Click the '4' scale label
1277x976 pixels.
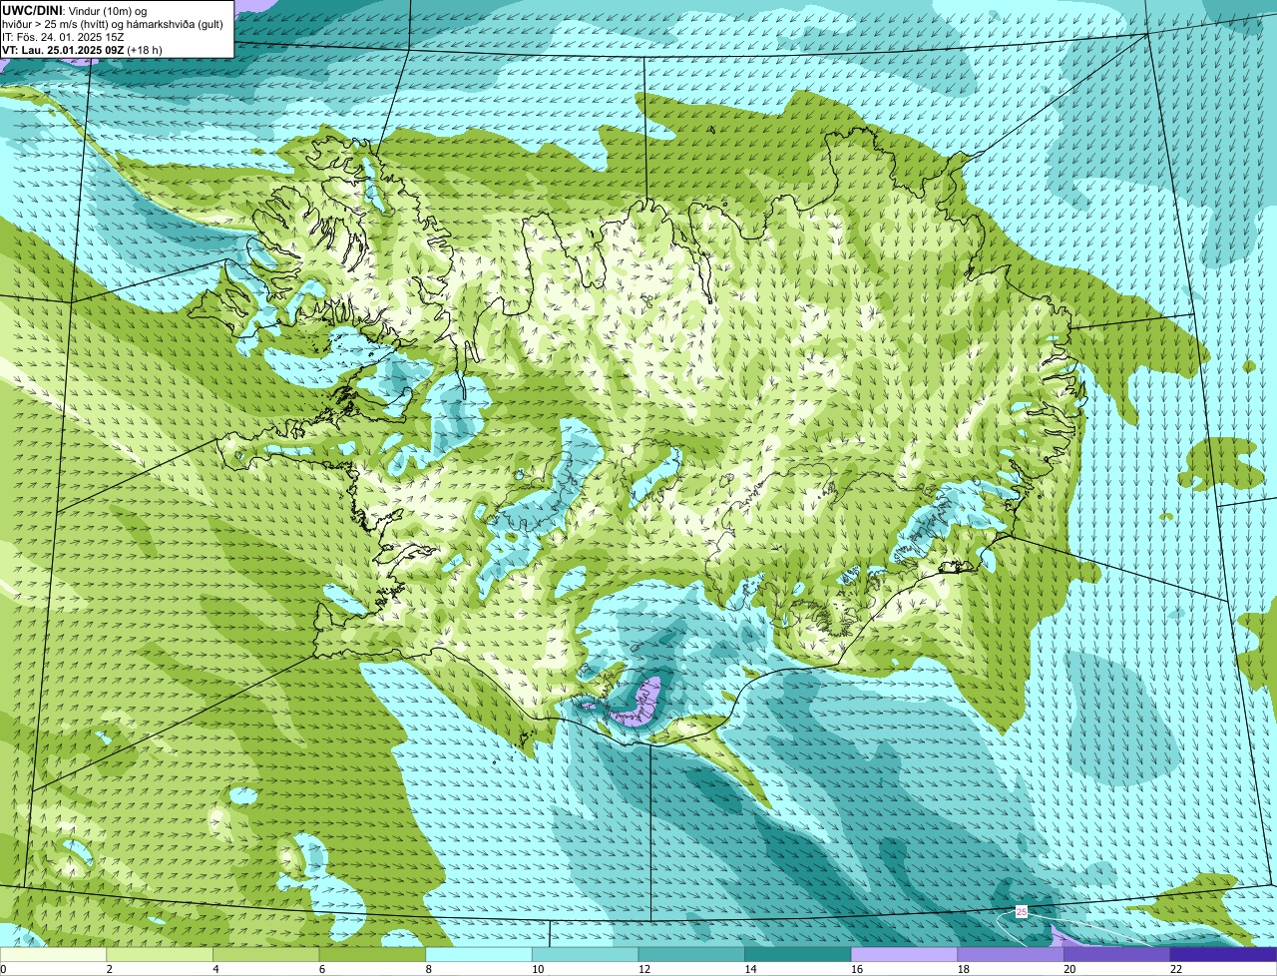(215, 969)
